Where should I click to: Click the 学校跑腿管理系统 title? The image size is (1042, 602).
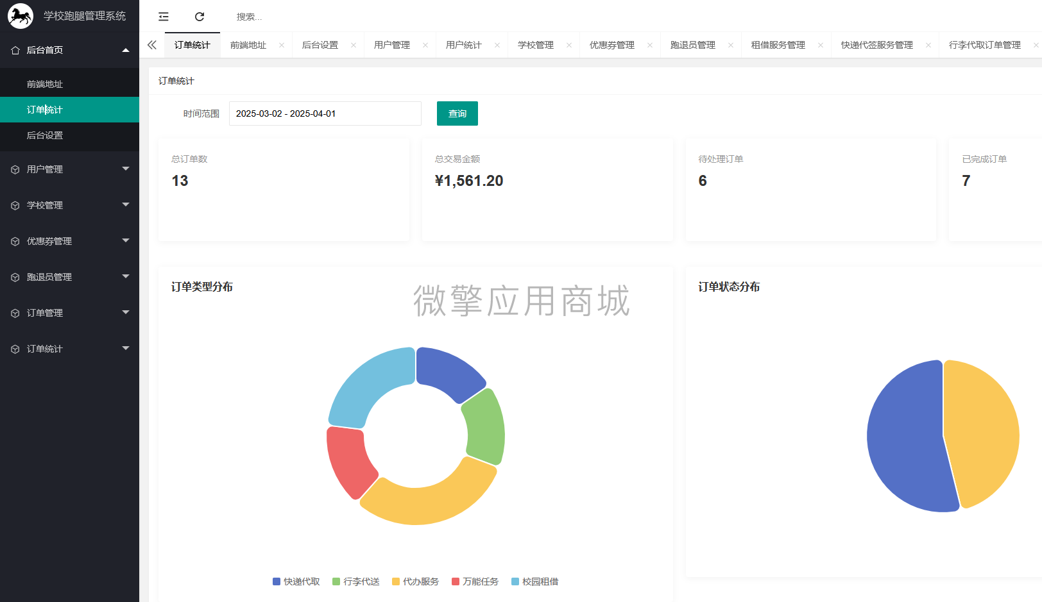click(85, 16)
